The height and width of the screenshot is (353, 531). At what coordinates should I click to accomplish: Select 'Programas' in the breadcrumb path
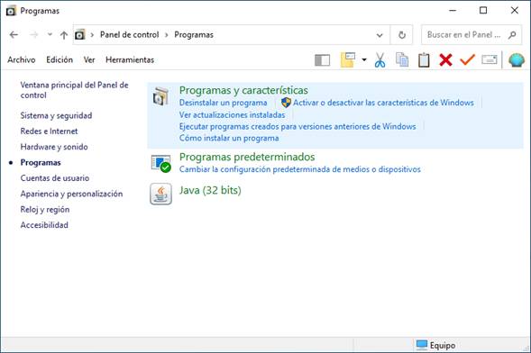pyautogui.click(x=194, y=35)
